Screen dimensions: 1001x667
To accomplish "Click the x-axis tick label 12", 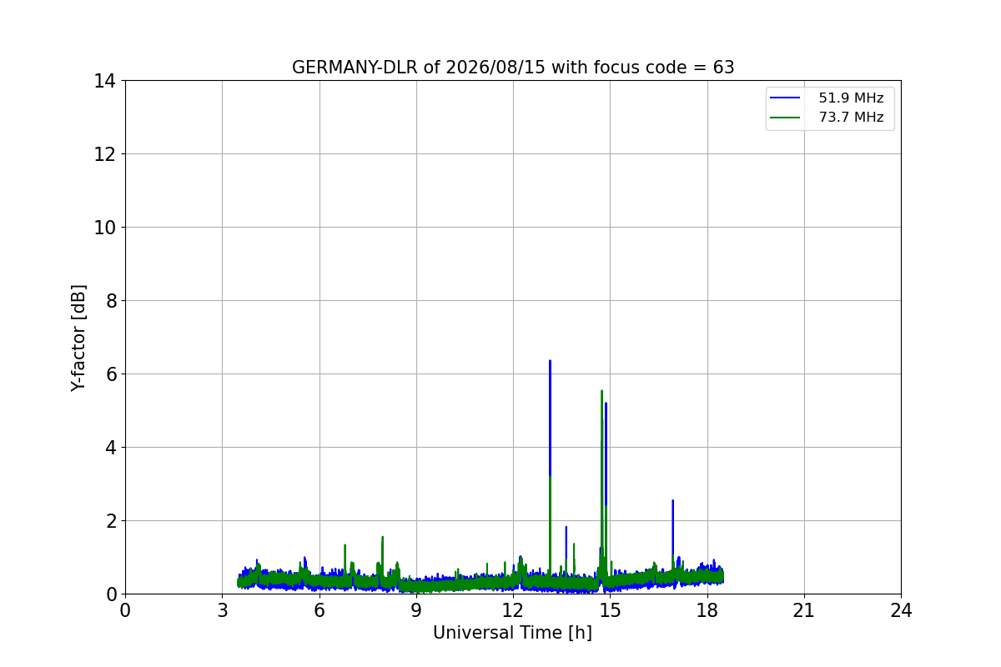I will 513,610.
